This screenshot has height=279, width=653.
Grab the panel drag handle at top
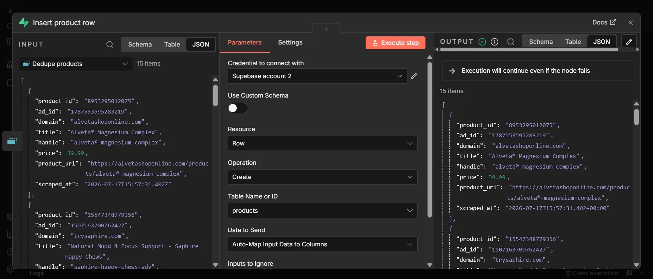tap(326, 29)
